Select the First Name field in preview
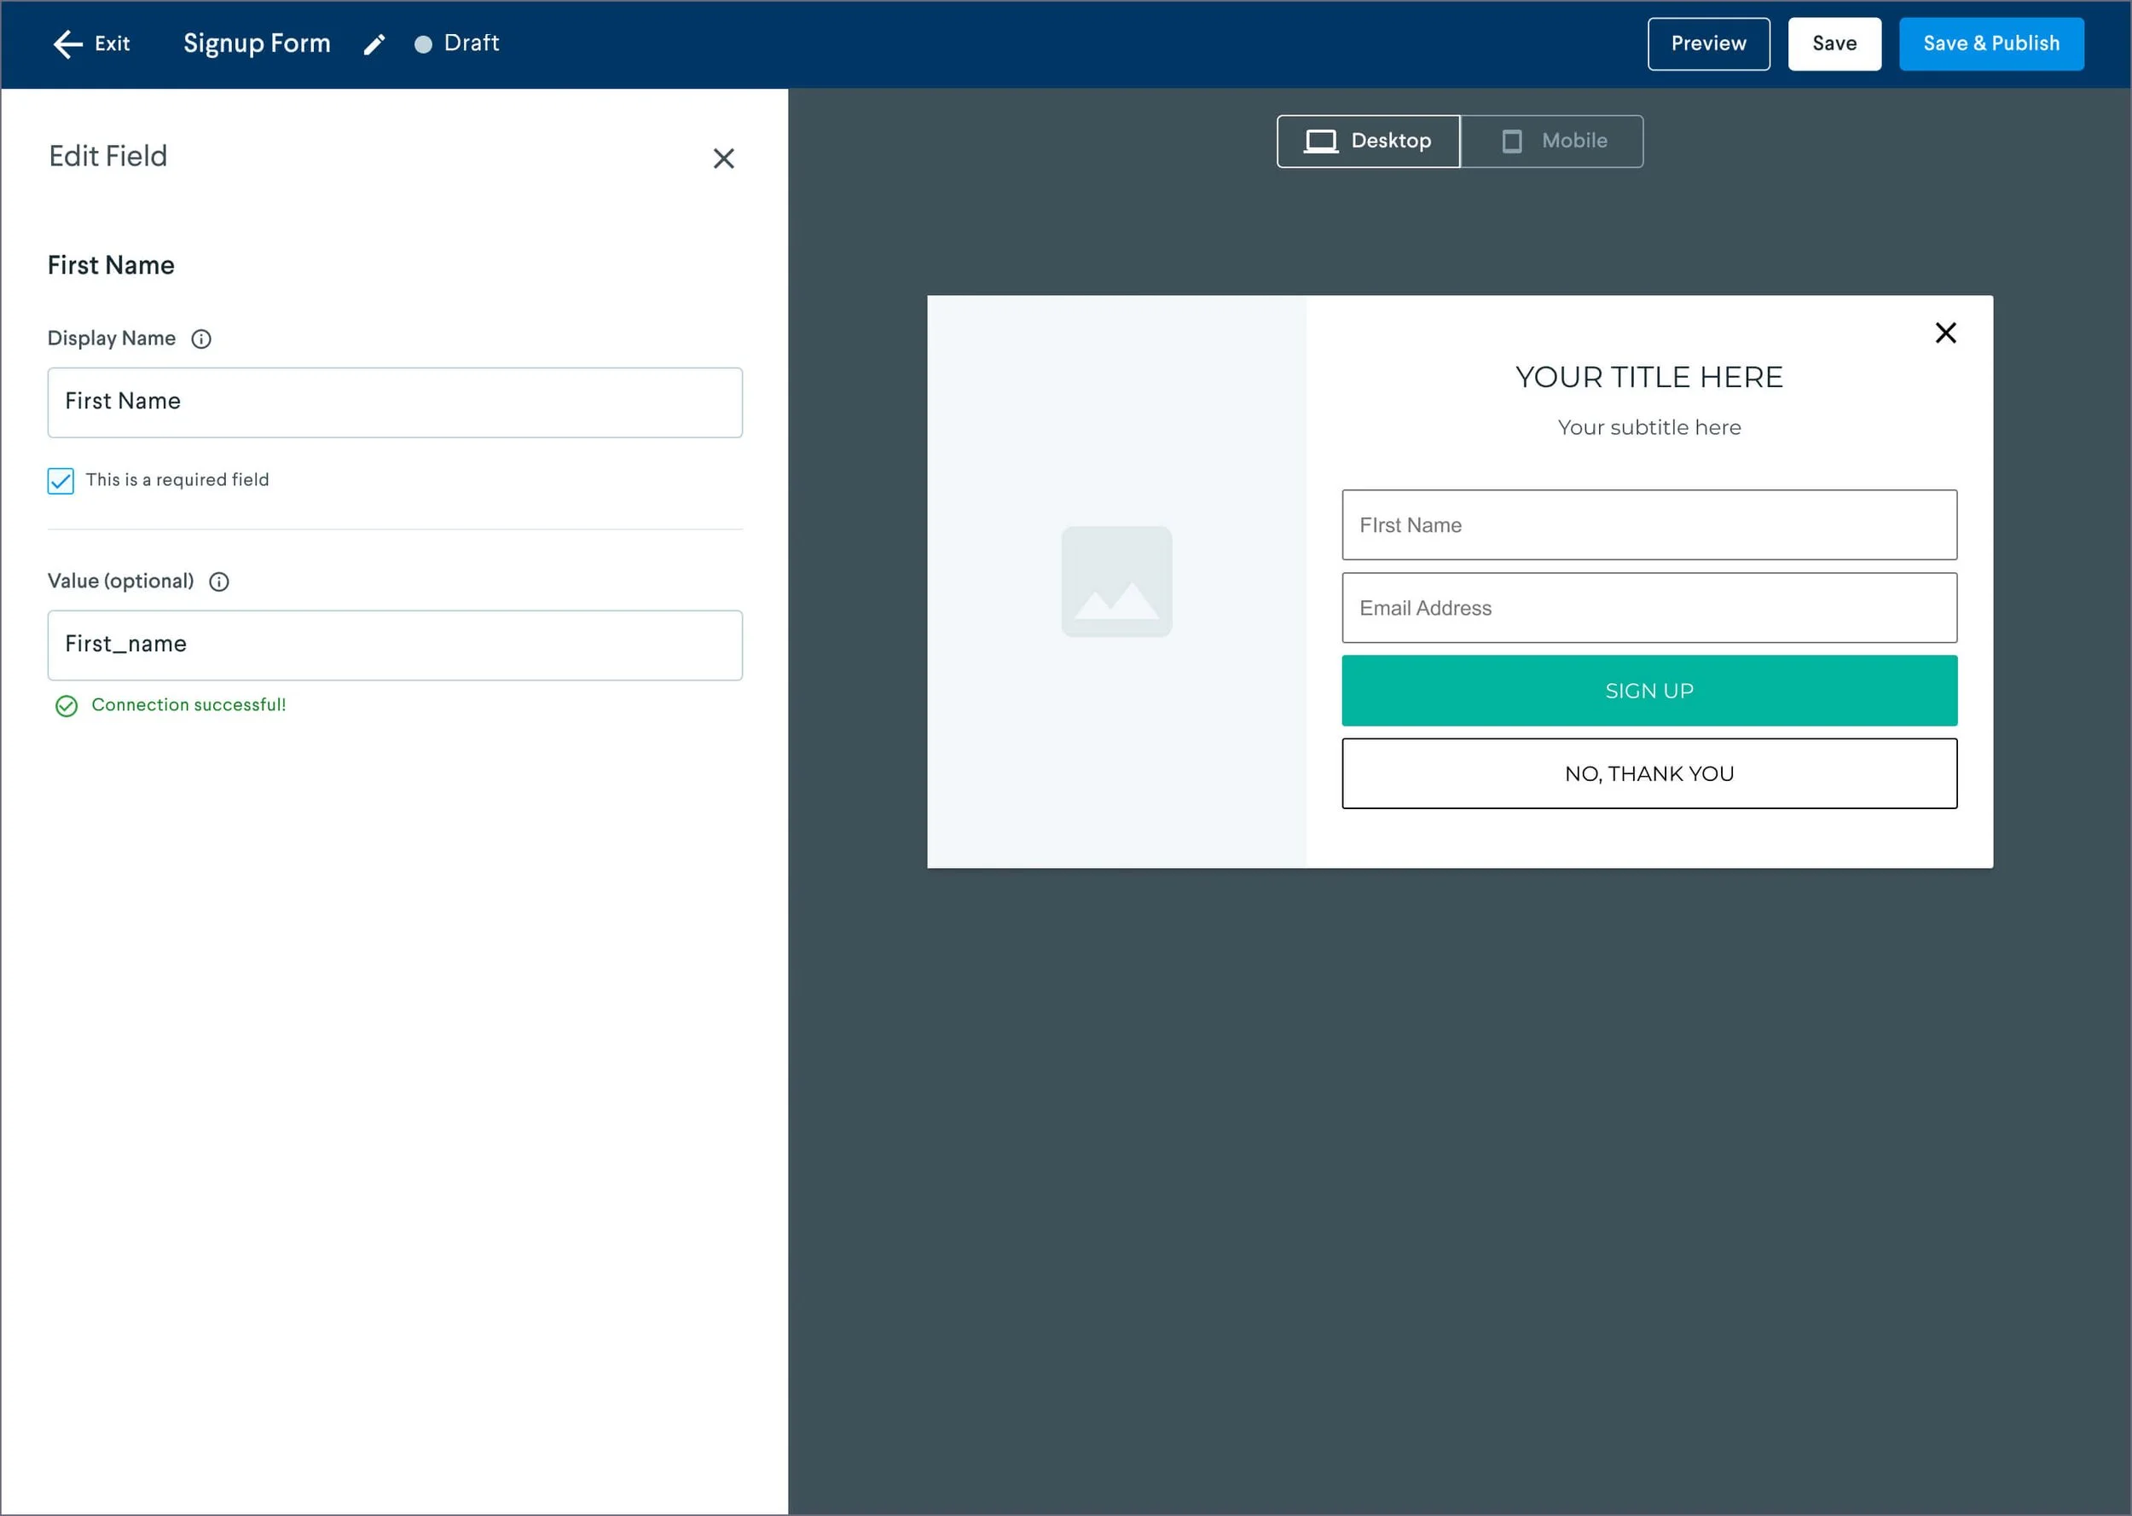The image size is (2132, 1516). [1648, 524]
